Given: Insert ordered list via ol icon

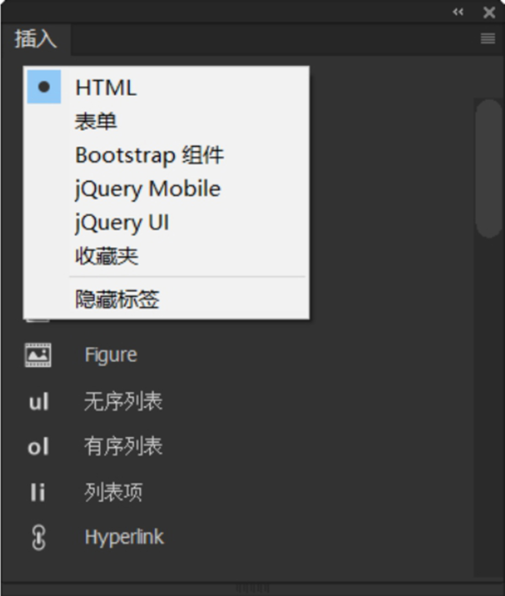Looking at the screenshot, I should click(38, 447).
